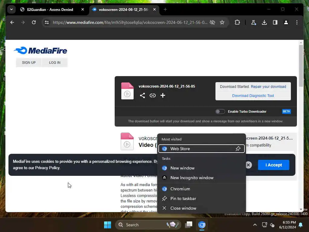This screenshot has height=232, width=309.
Task: Click the forward navigation arrow
Action: [23, 22]
